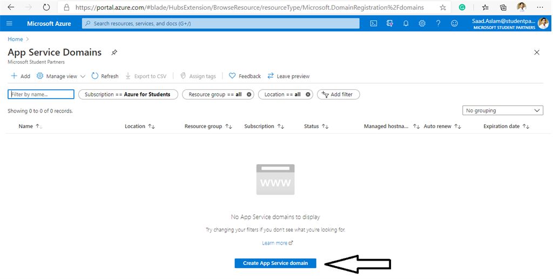Refresh the domains list
The height and width of the screenshot is (279, 553).
[105, 76]
